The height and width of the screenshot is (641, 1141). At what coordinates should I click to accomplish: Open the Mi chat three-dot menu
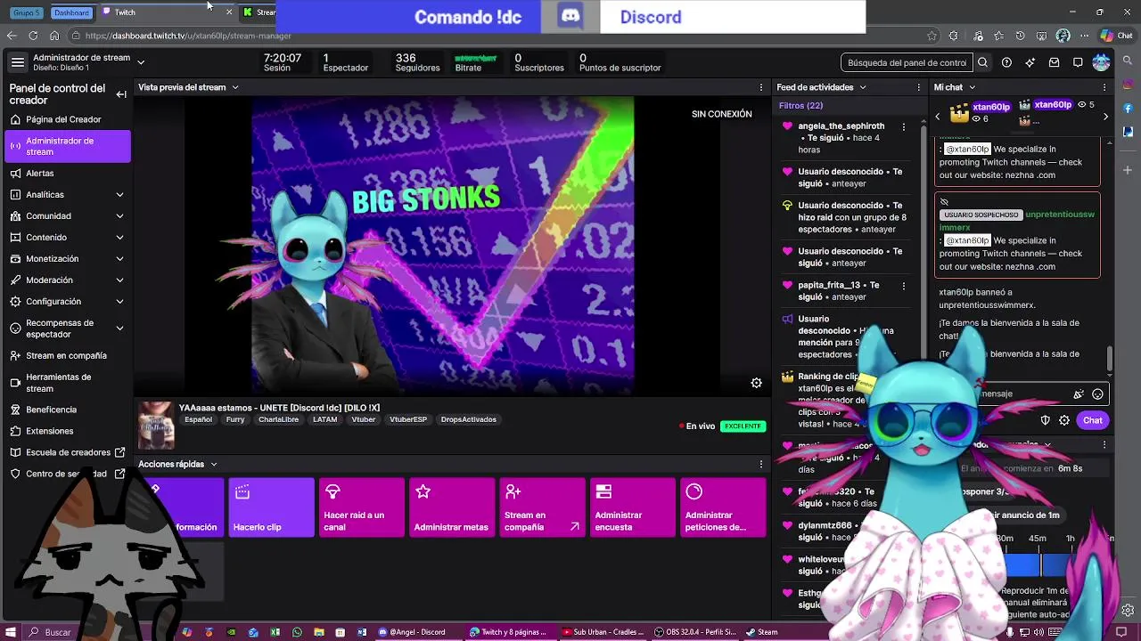coord(1104,87)
